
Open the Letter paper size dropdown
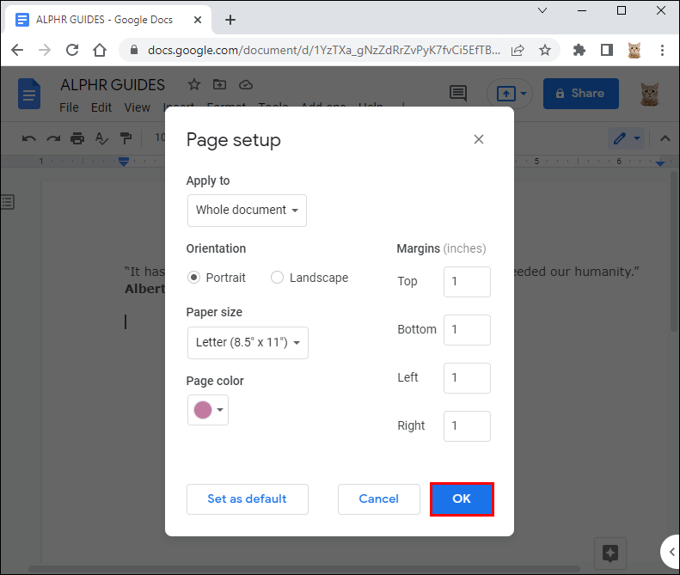(248, 342)
